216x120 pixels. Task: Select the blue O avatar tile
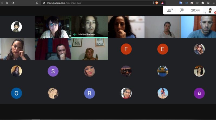click(16, 93)
